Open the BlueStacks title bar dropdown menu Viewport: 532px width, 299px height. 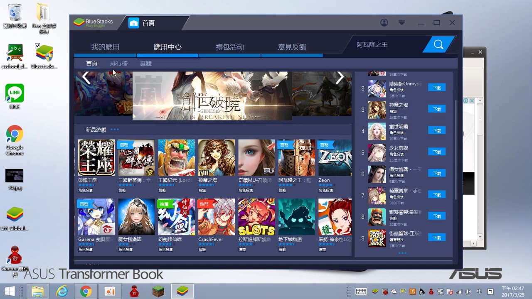click(401, 23)
